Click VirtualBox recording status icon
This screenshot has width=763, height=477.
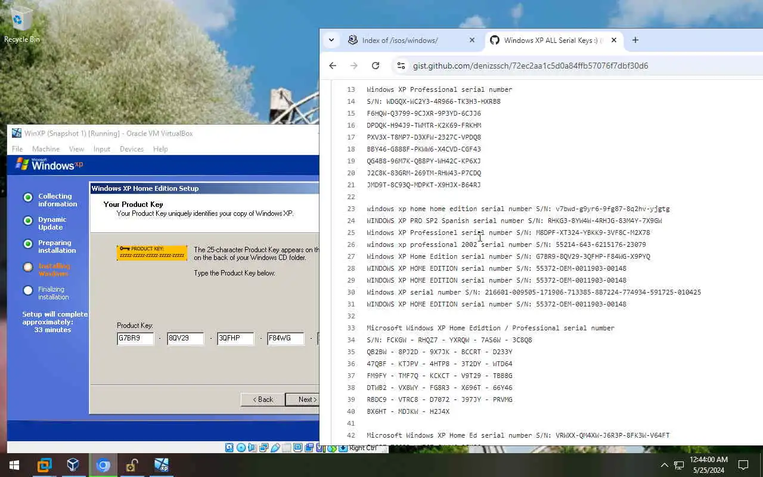(309, 448)
